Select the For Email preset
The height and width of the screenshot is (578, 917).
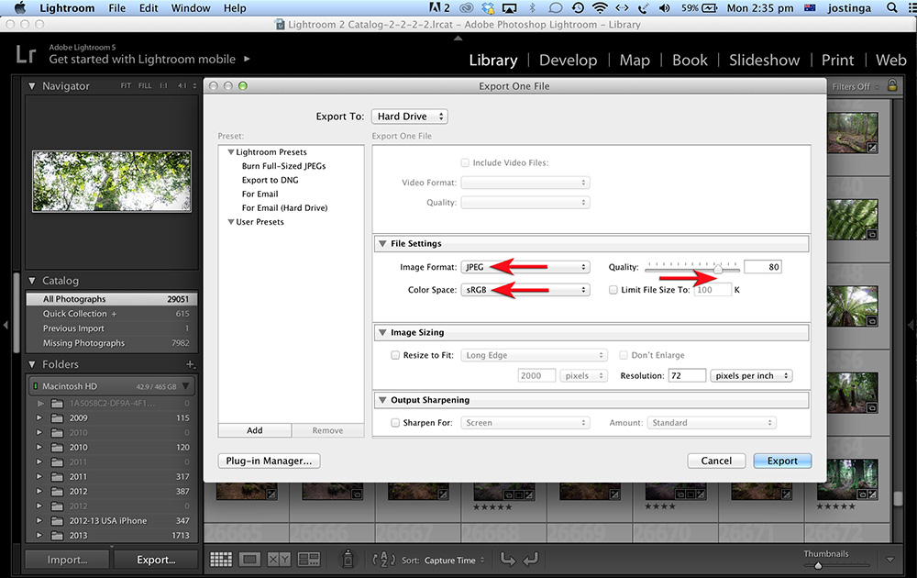260,194
